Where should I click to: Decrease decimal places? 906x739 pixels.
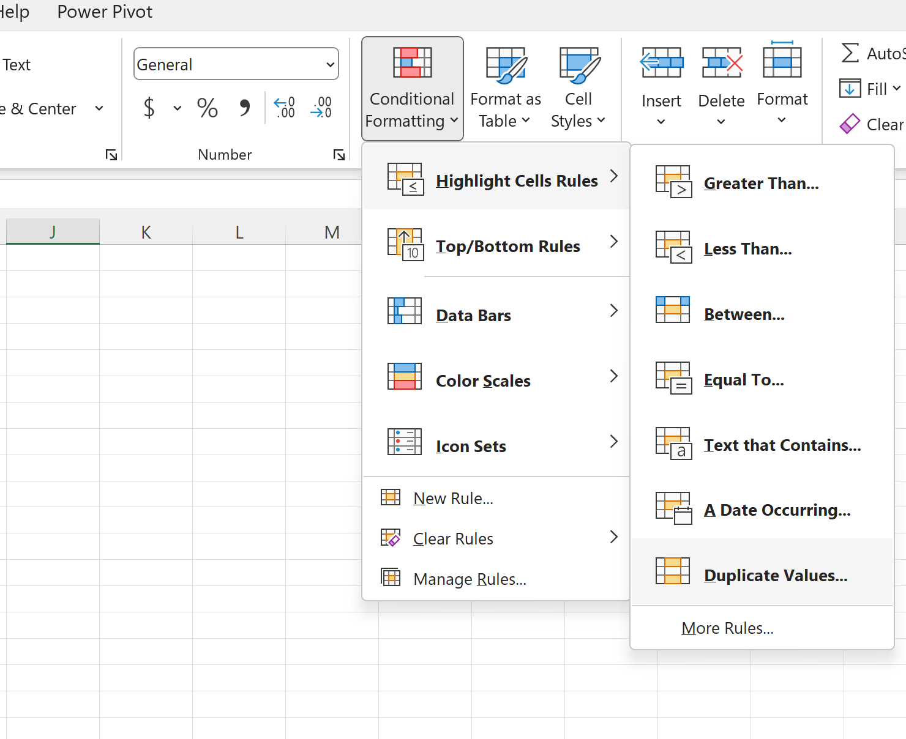tap(321, 108)
